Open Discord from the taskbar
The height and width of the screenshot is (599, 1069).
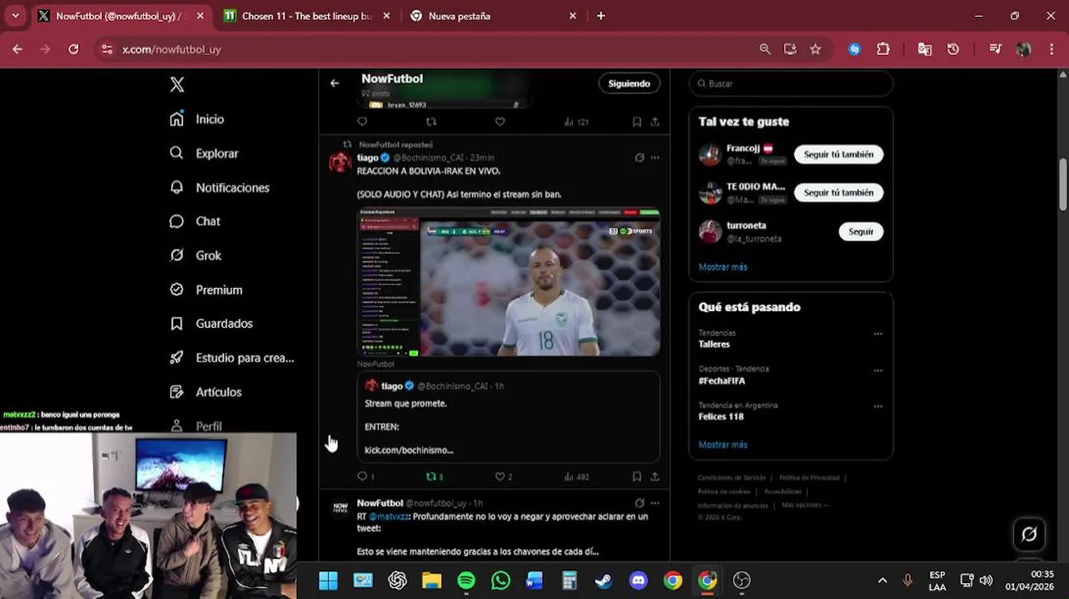click(x=639, y=580)
